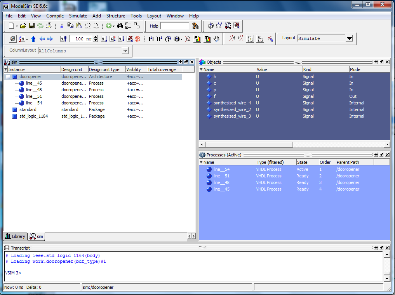Click the Step over icon
The height and width of the screenshot is (295, 395).
159,39
